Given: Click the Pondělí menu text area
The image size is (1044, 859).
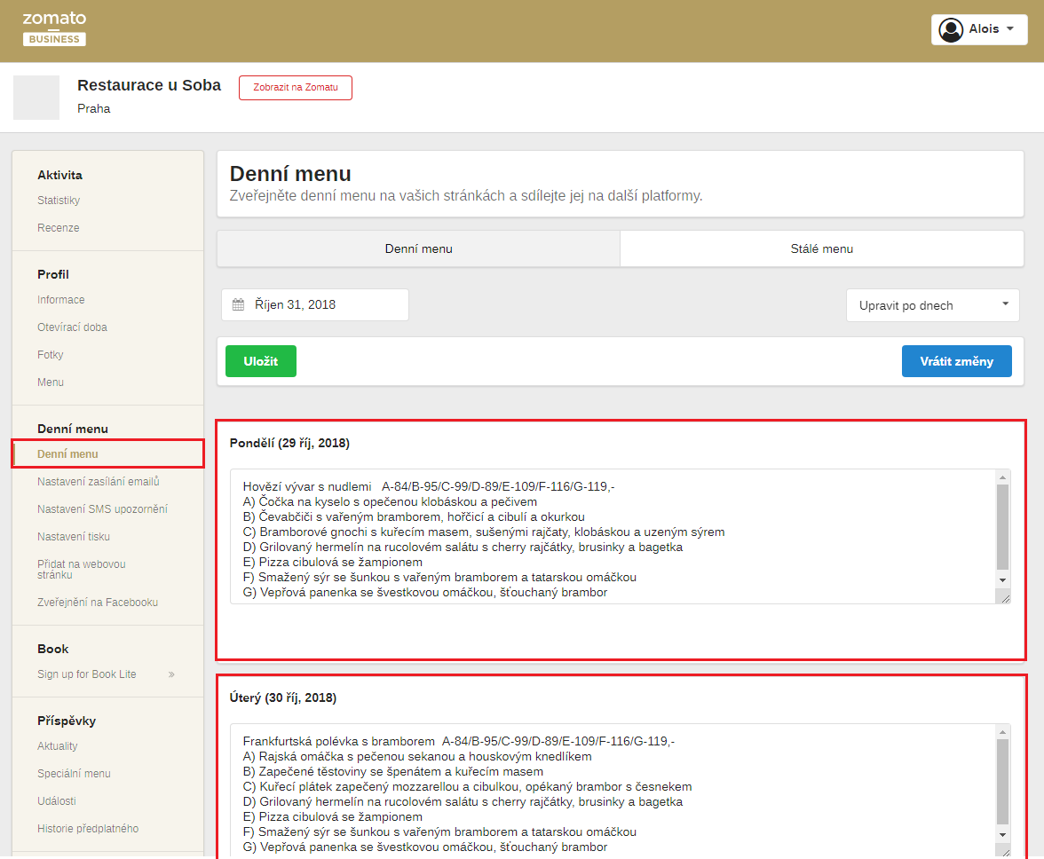Looking at the screenshot, I should 613,536.
